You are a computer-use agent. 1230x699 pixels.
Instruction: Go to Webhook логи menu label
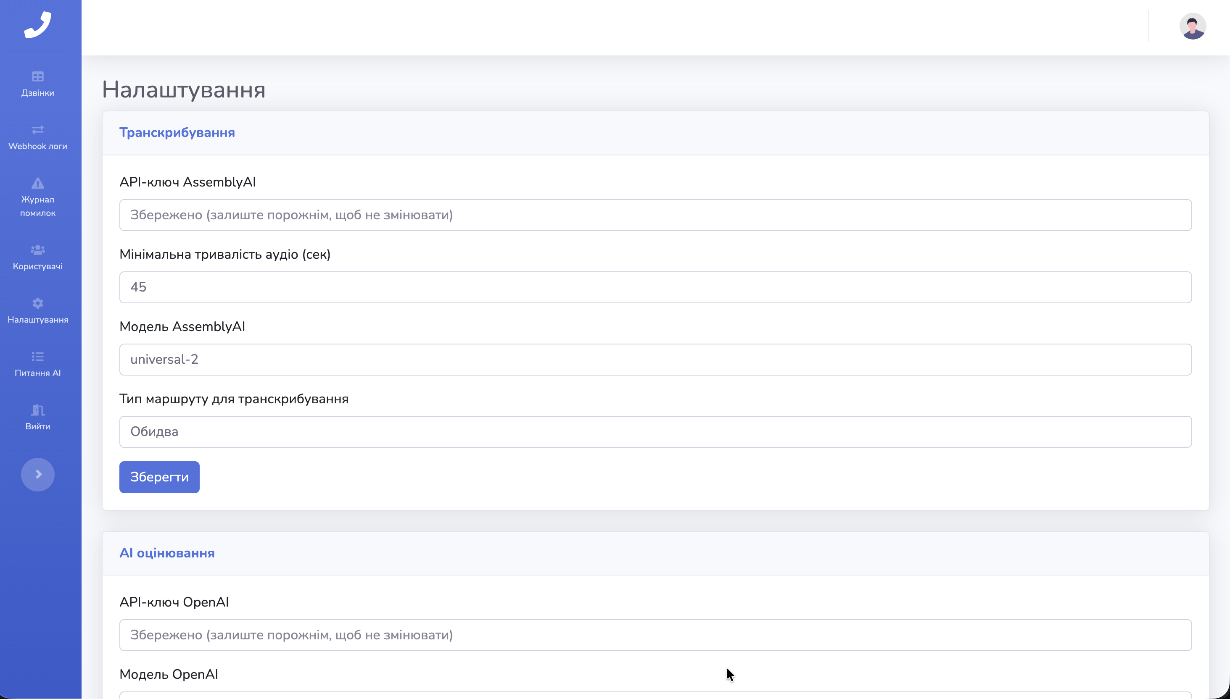pyautogui.click(x=37, y=146)
